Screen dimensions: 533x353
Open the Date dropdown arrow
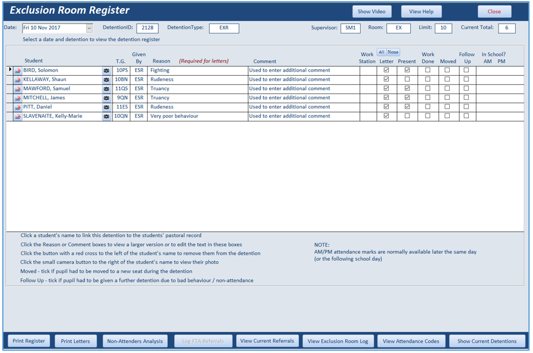pos(89,28)
